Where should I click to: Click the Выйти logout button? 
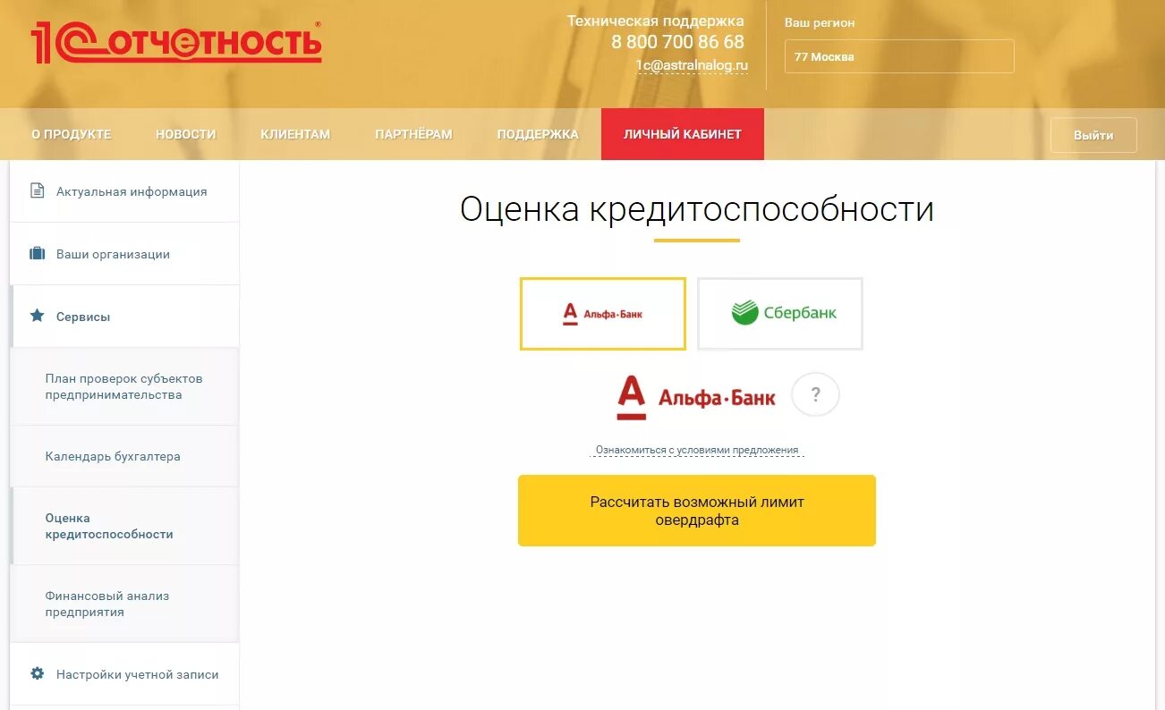pyautogui.click(x=1093, y=135)
